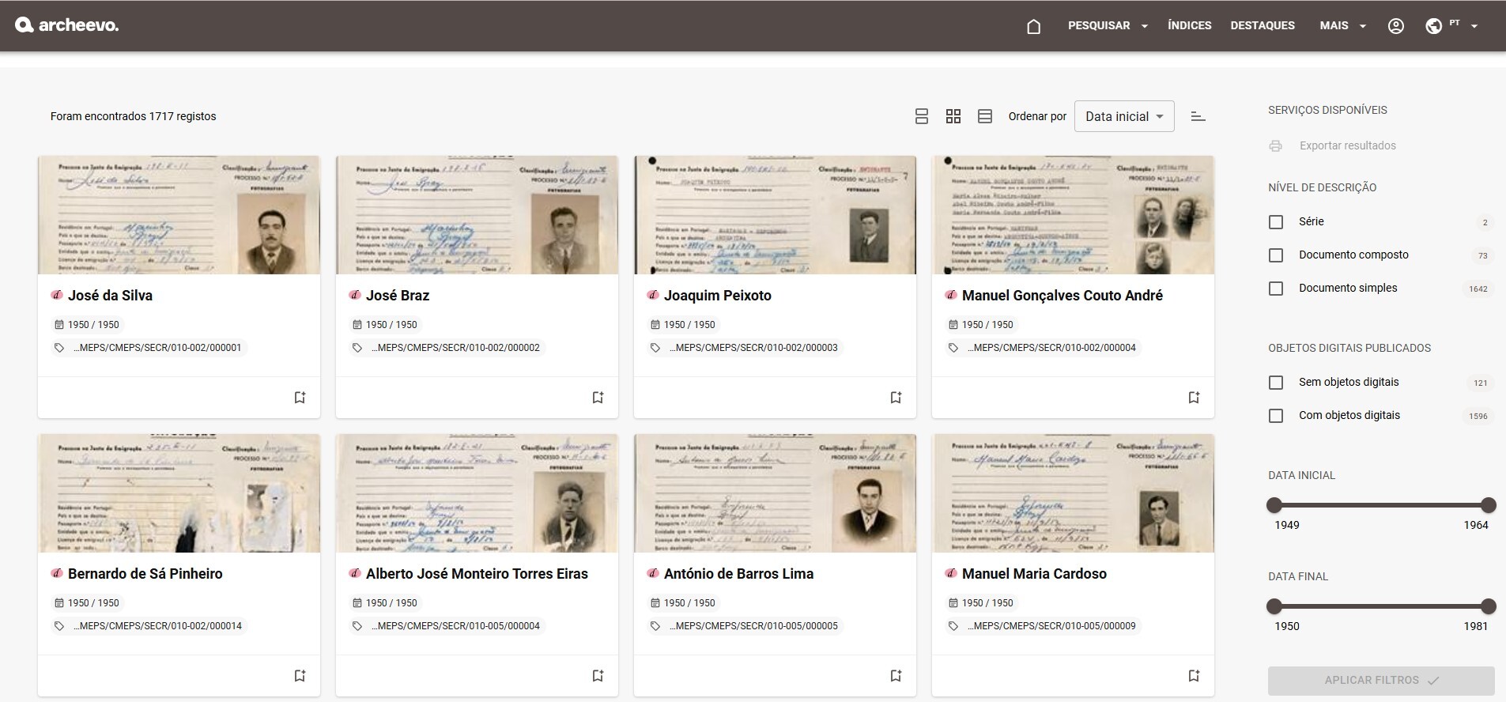Open the Índices menu item
Image resolution: width=1506 pixels, height=702 pixels.
click(1189, 26)
